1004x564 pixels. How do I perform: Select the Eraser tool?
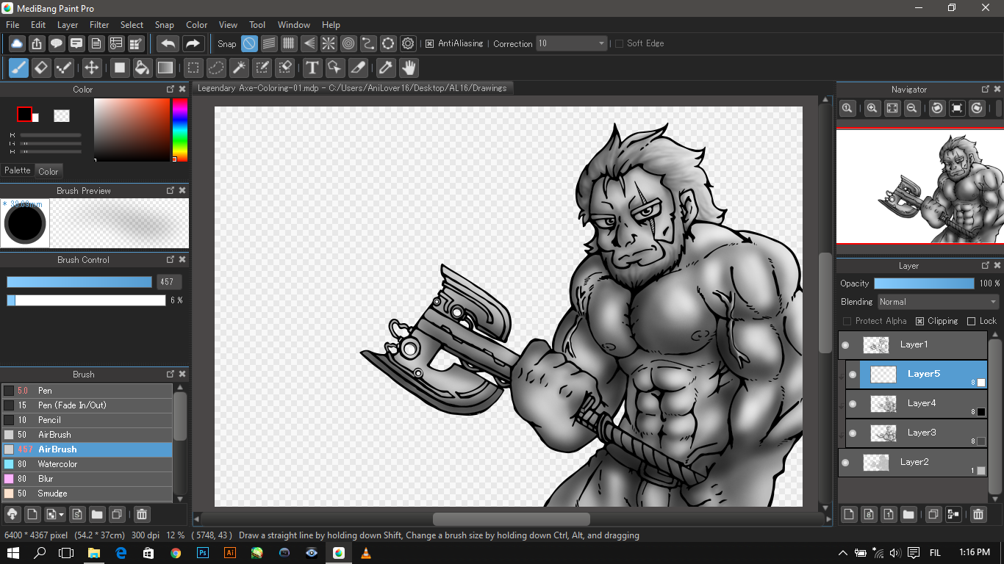[41, 68]
